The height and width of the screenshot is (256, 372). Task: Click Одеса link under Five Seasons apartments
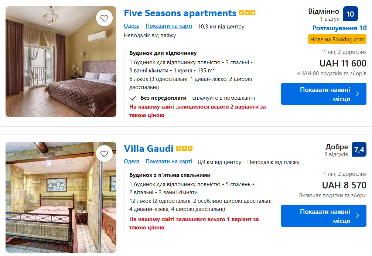(132, 26)
